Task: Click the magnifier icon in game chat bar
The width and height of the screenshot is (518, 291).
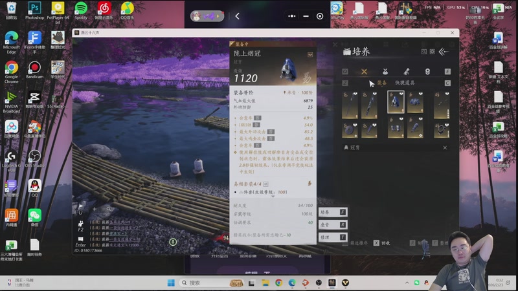Action: click(x=108, y=209)
